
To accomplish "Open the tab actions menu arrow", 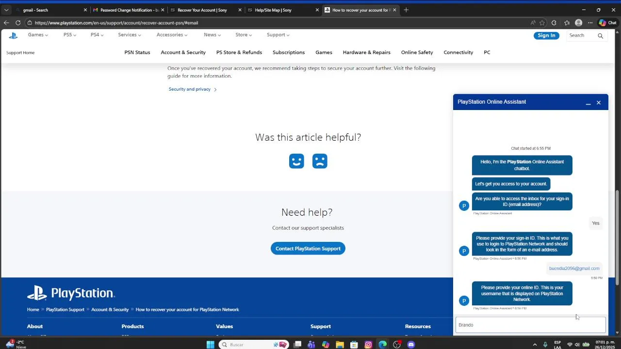I will click(x=6, y=10).
